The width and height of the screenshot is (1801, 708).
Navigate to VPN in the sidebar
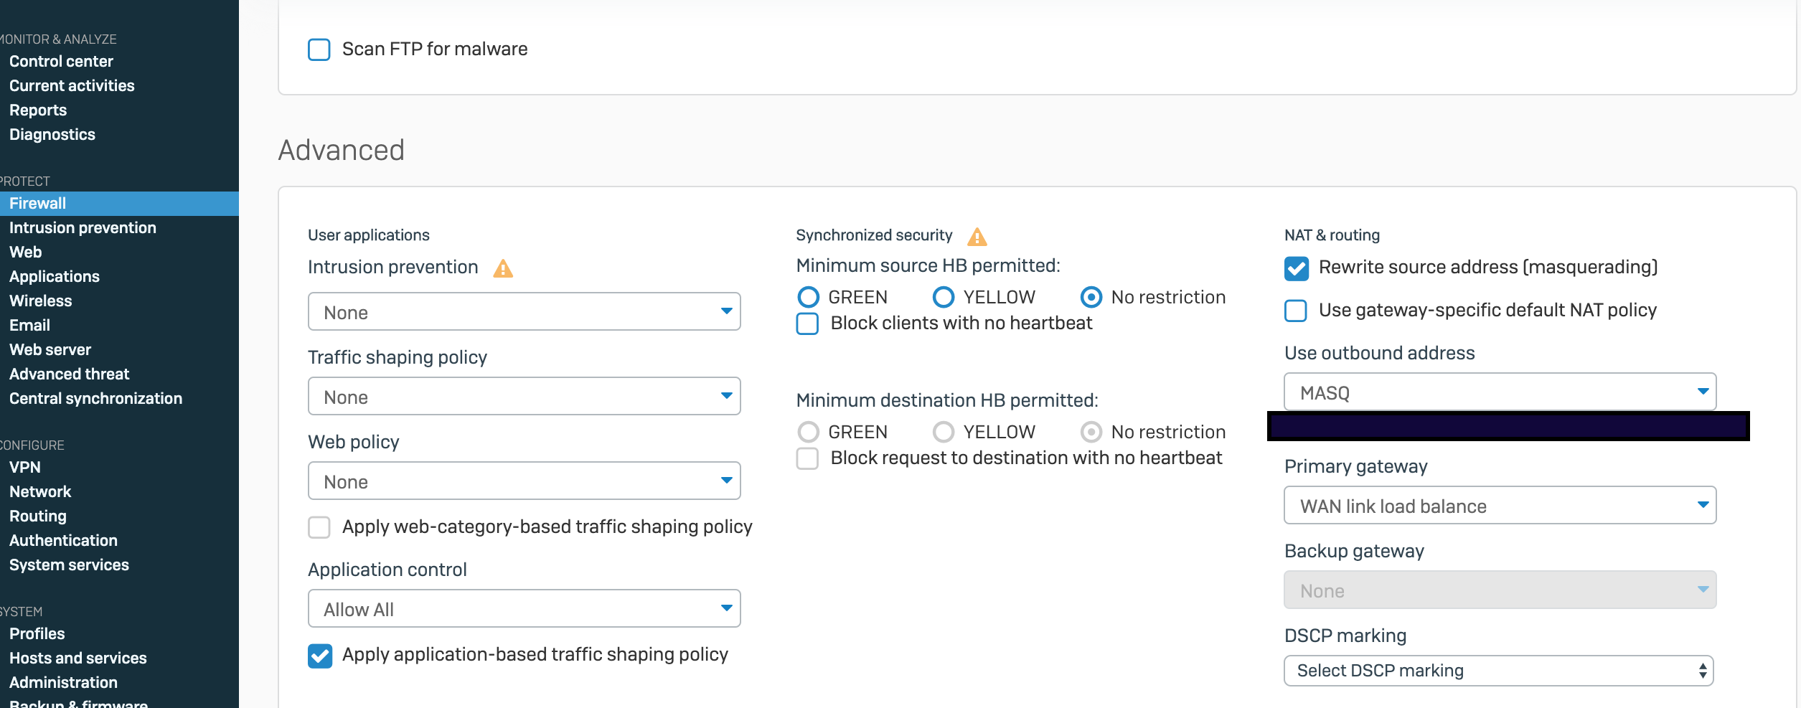point(25,468)
